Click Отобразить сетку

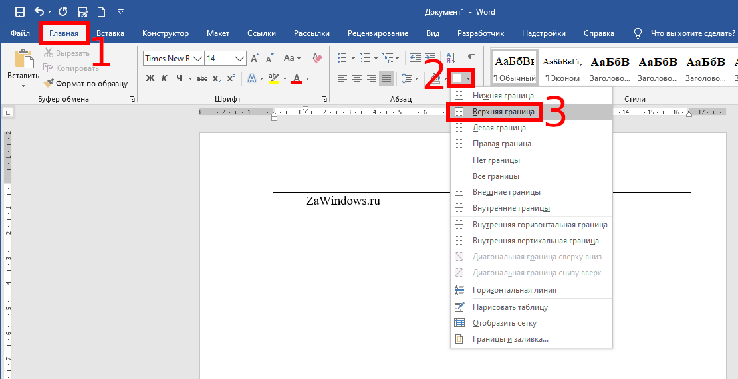point(531,323)
